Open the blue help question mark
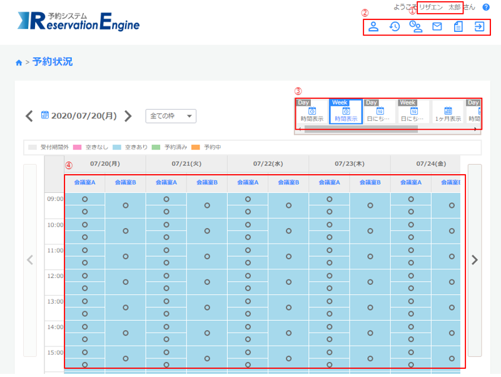The width and height of the screenshot is (501, 377). click(486, 7)
